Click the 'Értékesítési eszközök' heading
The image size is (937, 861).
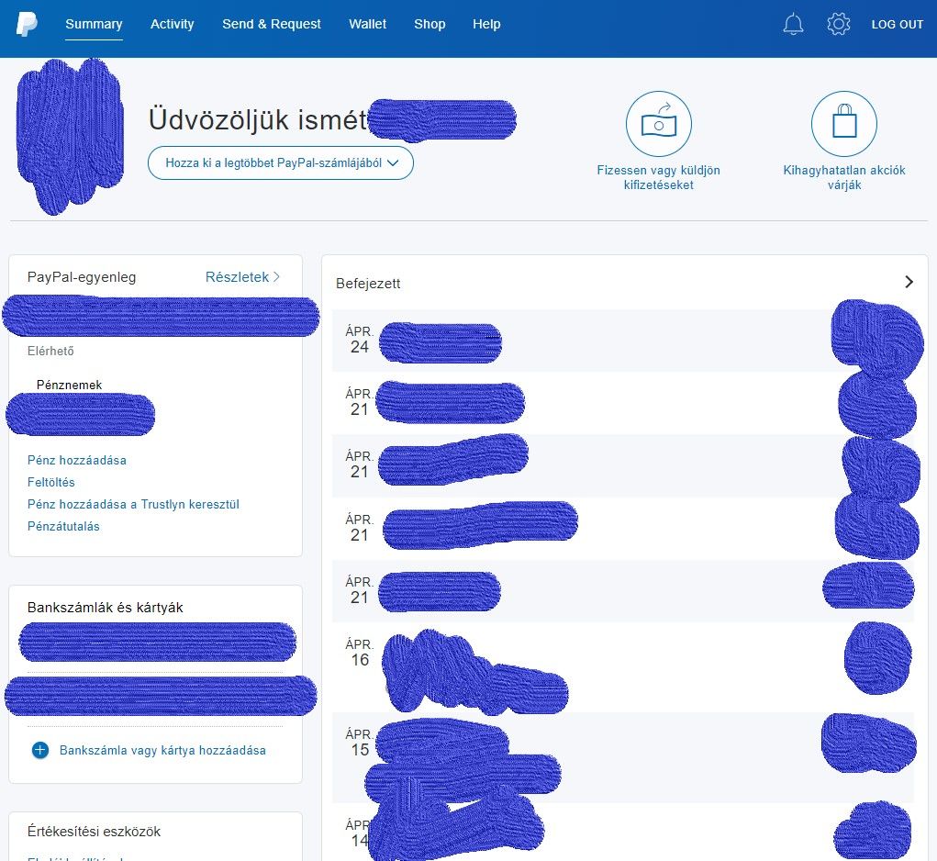94,832
